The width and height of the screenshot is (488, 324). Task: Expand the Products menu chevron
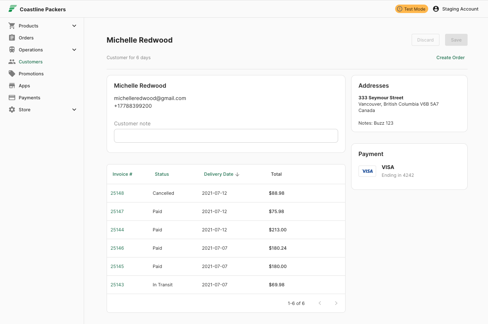(x=74, y=26)
